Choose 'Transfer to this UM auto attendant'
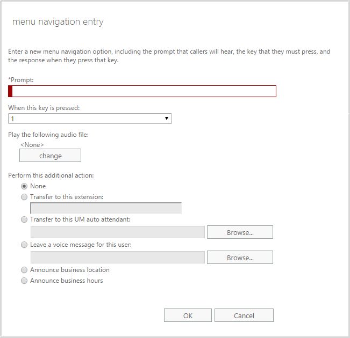 click(x=24, y=219)
